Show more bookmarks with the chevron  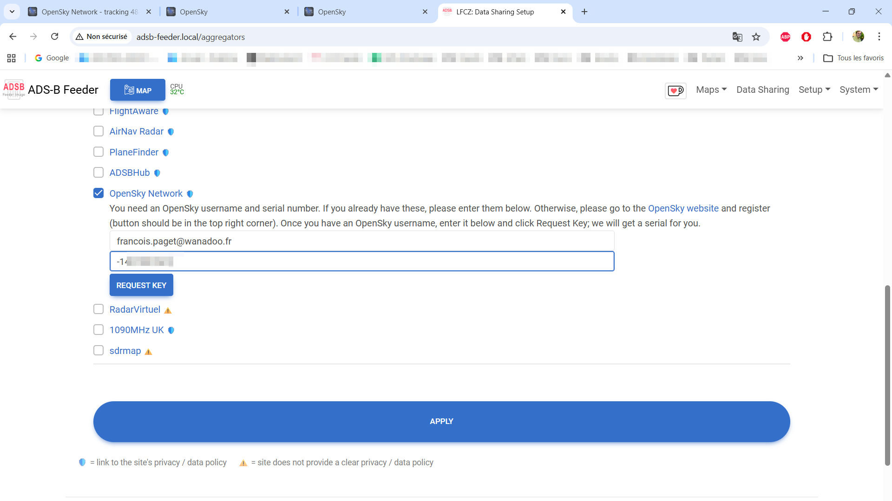[800, 58]
